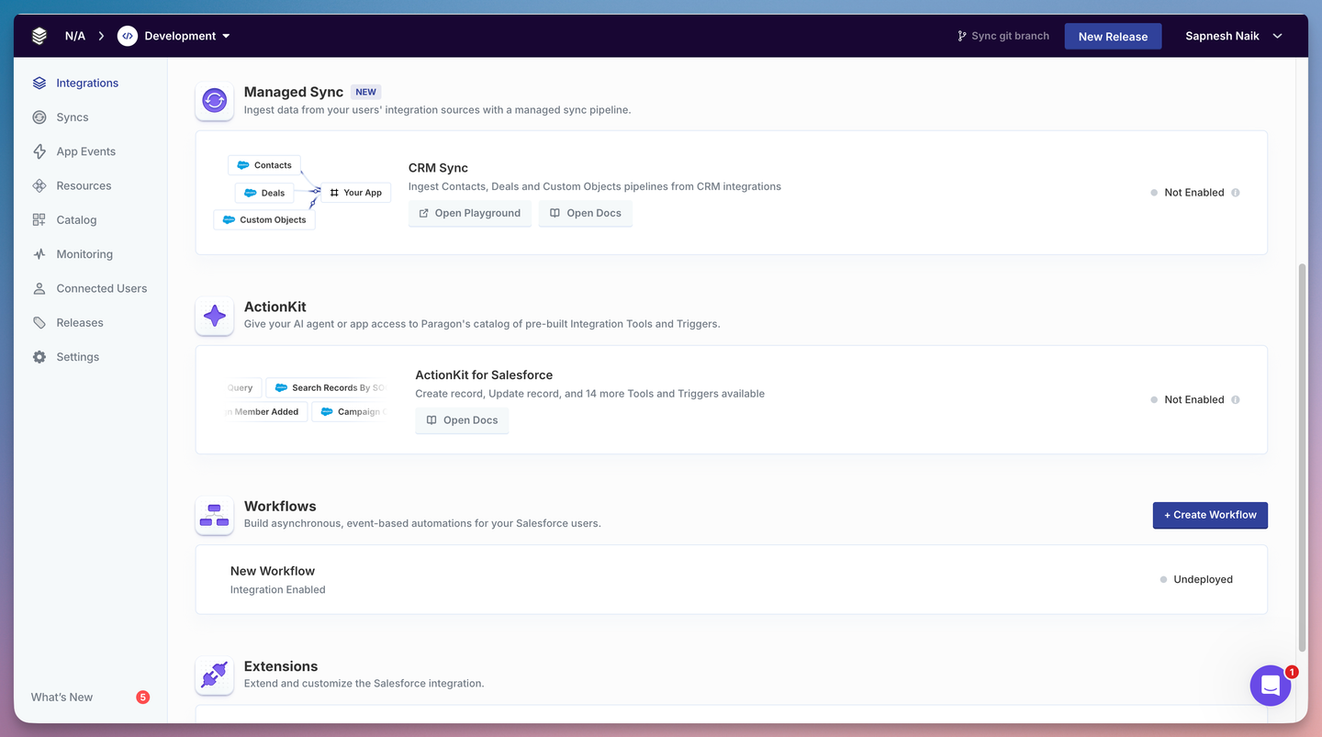Click the info icon beside CRM Sync Not Enabled
1322x737 pixels.
1235,193
